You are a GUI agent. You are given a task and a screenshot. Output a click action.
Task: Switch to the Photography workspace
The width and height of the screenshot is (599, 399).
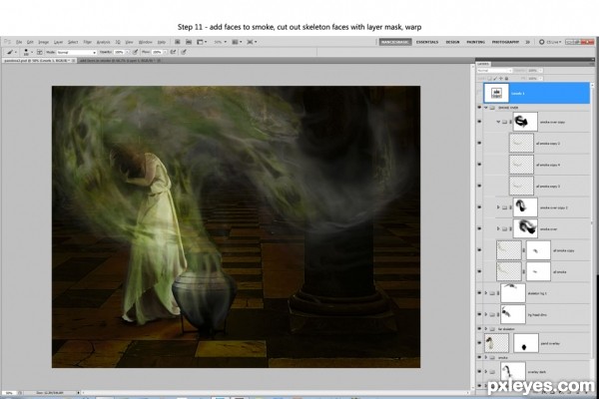pos(505,42)
